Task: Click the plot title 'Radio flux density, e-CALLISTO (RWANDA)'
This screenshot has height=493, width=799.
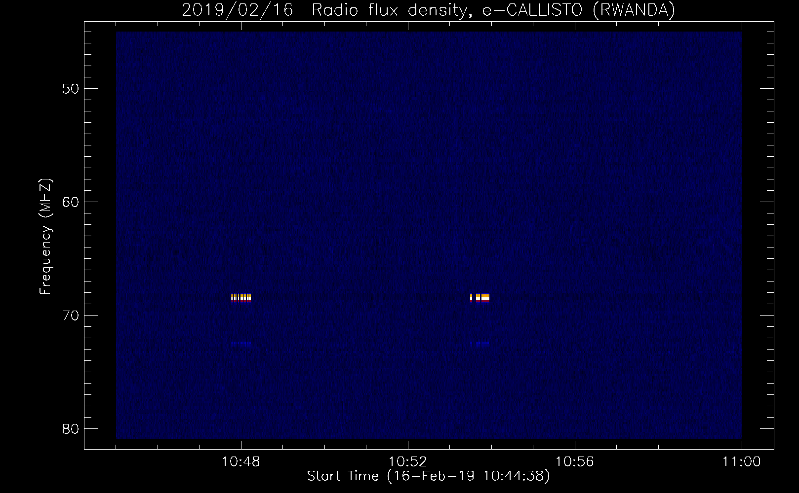Action: tap(493, 10)
